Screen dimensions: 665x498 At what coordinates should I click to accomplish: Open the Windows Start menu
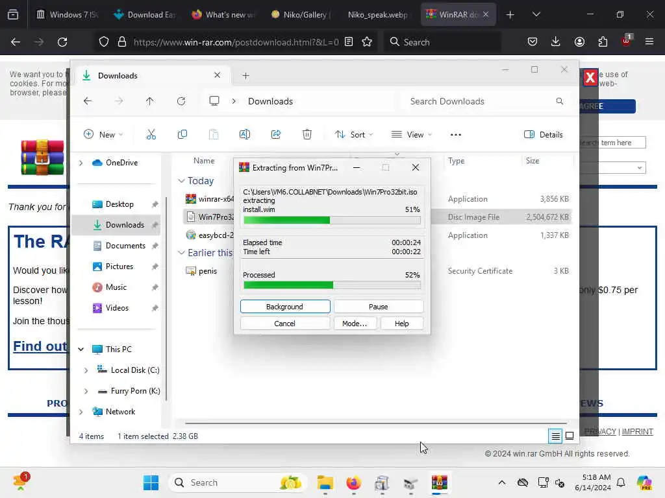(151, 482)
